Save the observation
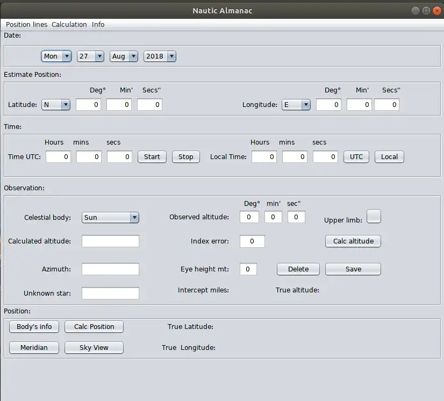The height and width of the screenshot is (401, 444). [353, 269]
